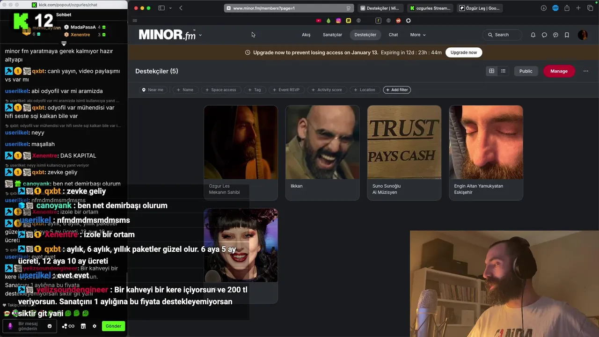Open the Tag filter
The image size is (599, 337).
coord(254,90)
